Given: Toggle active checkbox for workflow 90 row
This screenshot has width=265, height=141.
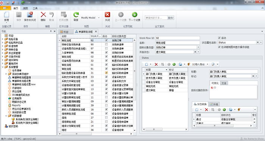Looking at the screenshot, I should (x=106, y=44).
